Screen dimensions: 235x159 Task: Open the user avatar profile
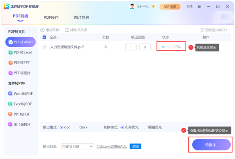(132, 7)
